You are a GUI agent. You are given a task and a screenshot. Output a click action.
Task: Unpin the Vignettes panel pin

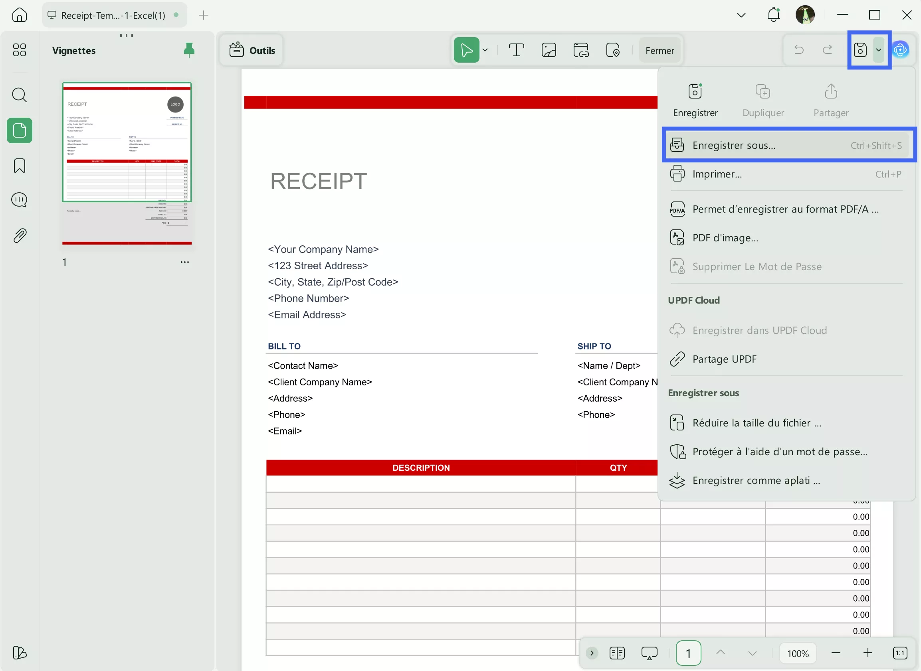coord(189,50)
